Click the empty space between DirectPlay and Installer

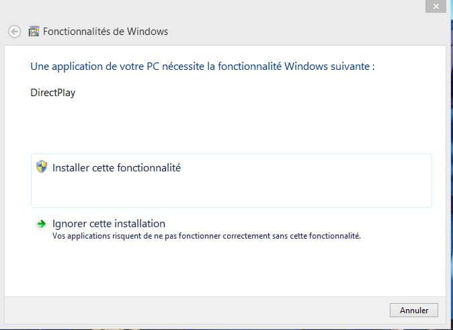[x=225, y=126]
